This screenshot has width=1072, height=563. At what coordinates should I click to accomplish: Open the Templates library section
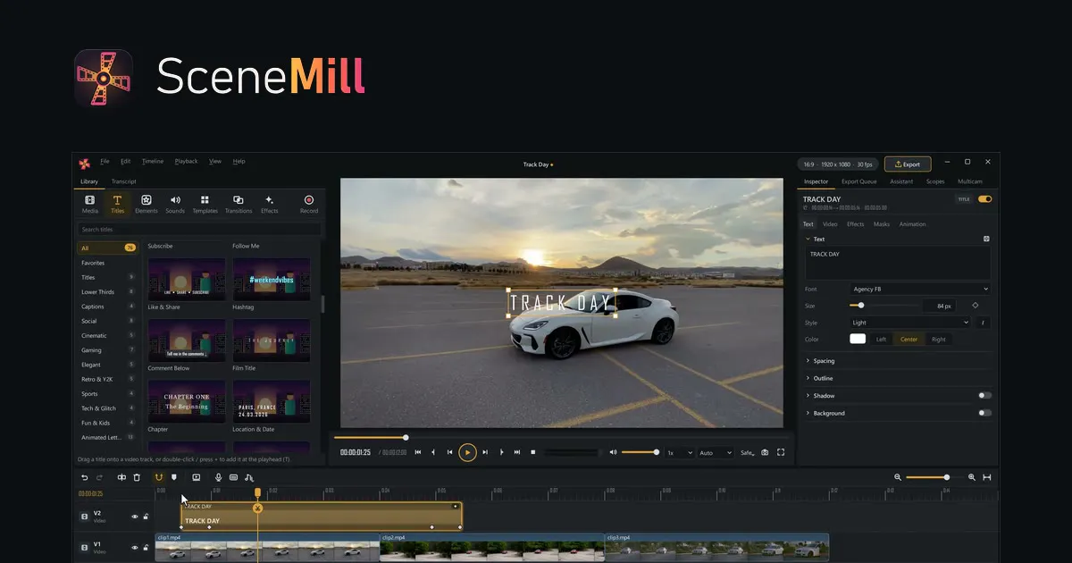[205, 204]
